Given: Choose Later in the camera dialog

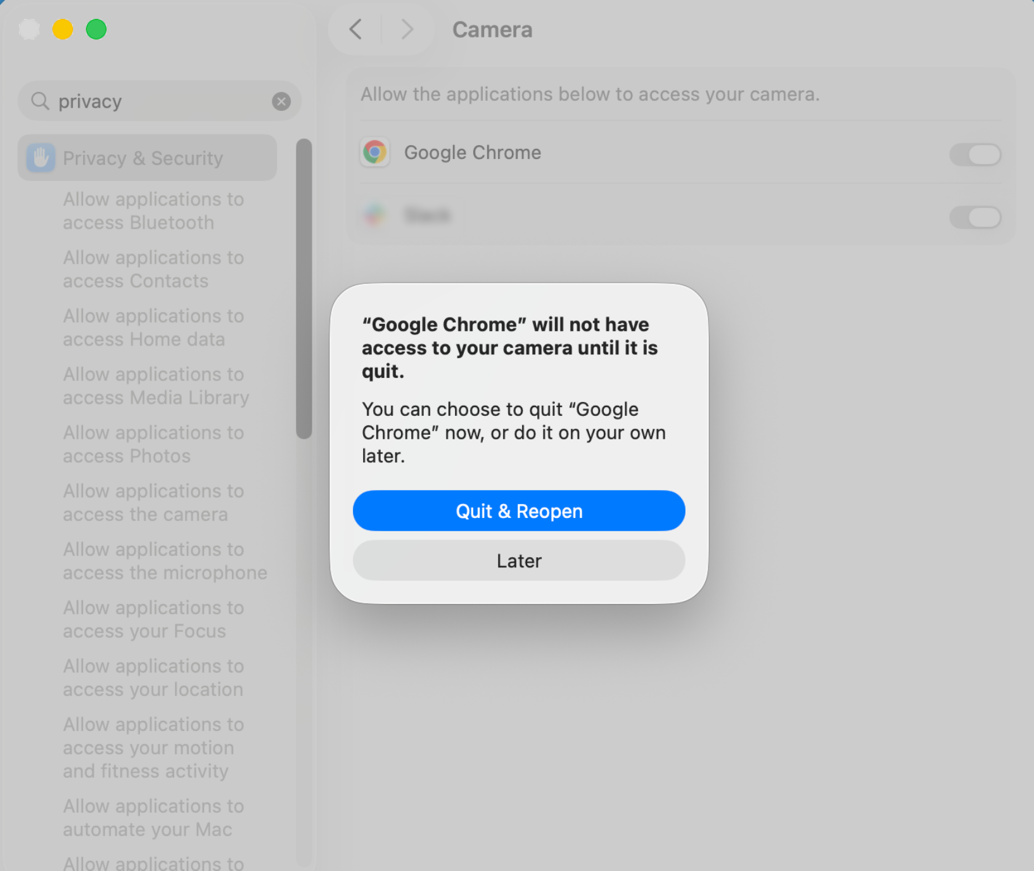Looking at the screenshot, I should [519, 561].
